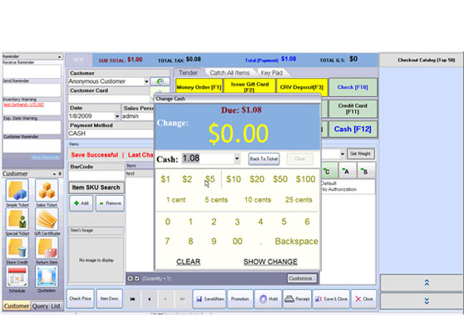Image resolution: width=464 pixels, height=332 pixels.
Task: Click the Back To Ticket button
Action: (264, 159)
